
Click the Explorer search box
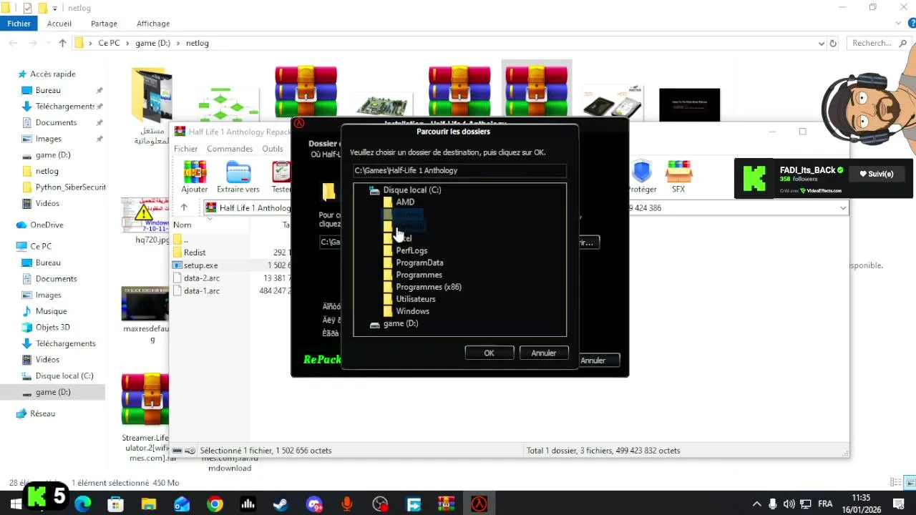(x=880, y=43)
